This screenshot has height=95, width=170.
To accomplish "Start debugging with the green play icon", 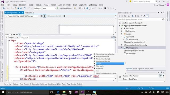I will tap(58, 8).
